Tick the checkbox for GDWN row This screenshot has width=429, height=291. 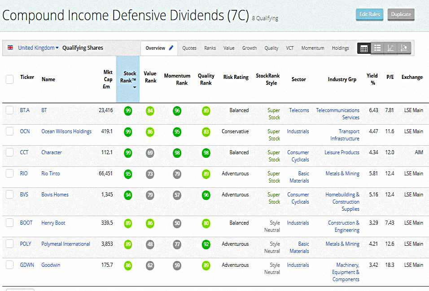point(9,265)
